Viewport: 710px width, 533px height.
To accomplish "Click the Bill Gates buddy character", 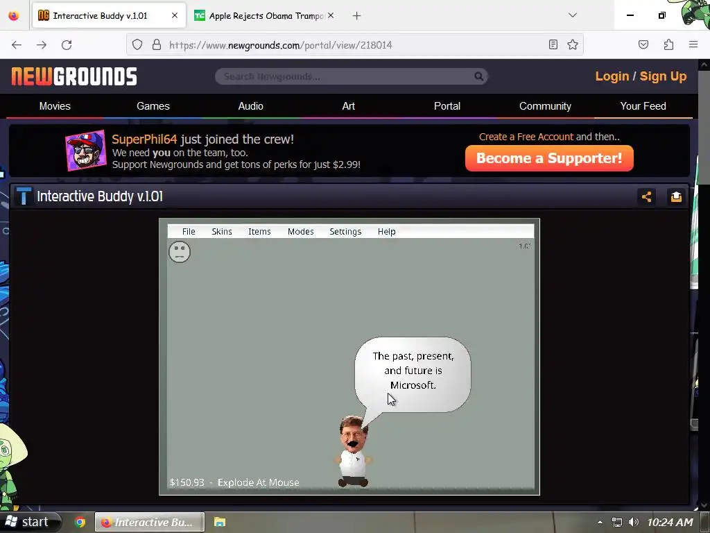I will pos(354,451).
